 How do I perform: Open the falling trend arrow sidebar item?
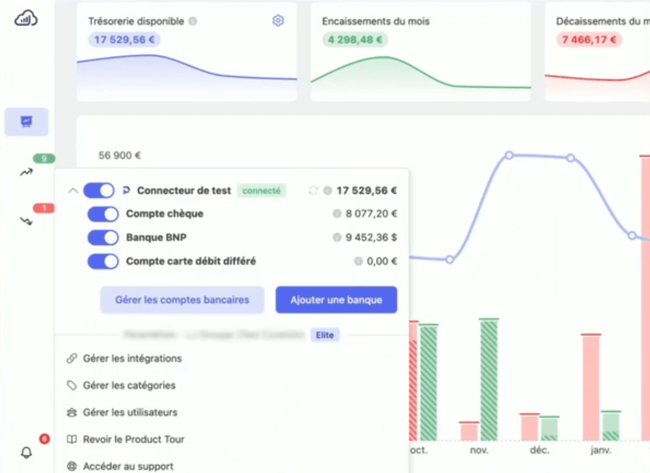(26, 221)
